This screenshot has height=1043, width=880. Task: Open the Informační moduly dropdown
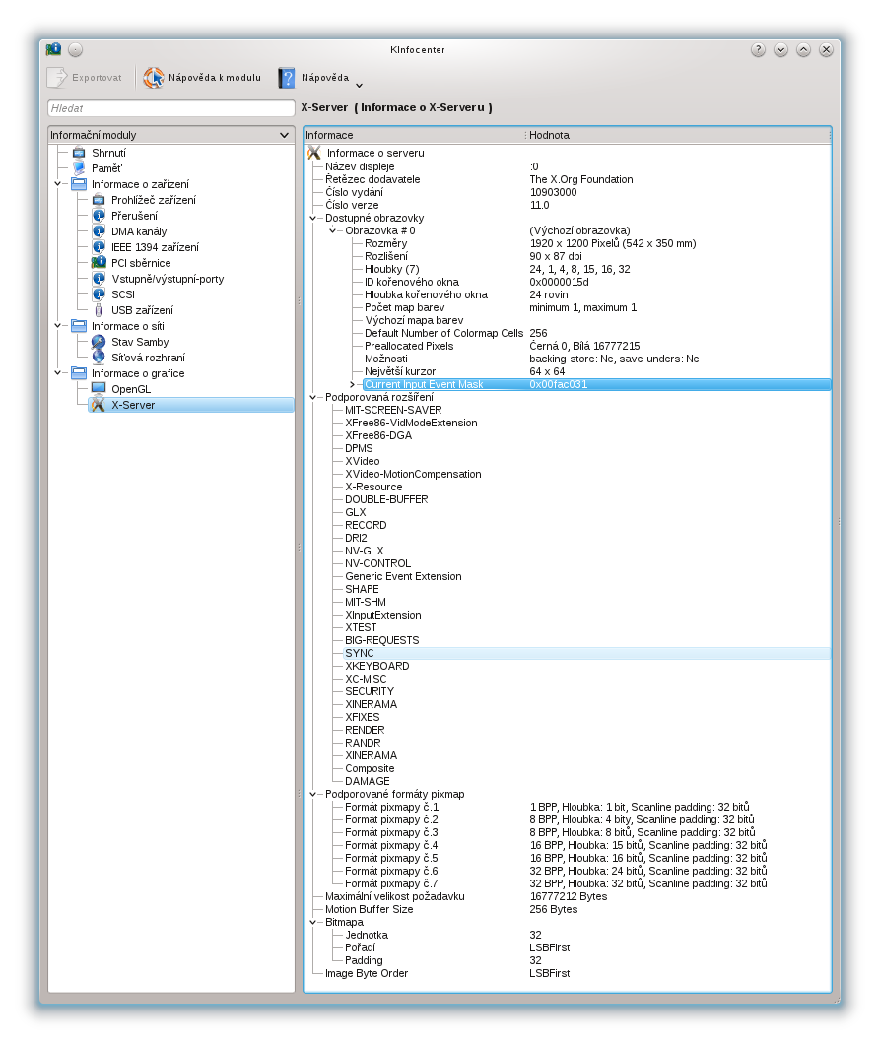click(x=284, y=135)
